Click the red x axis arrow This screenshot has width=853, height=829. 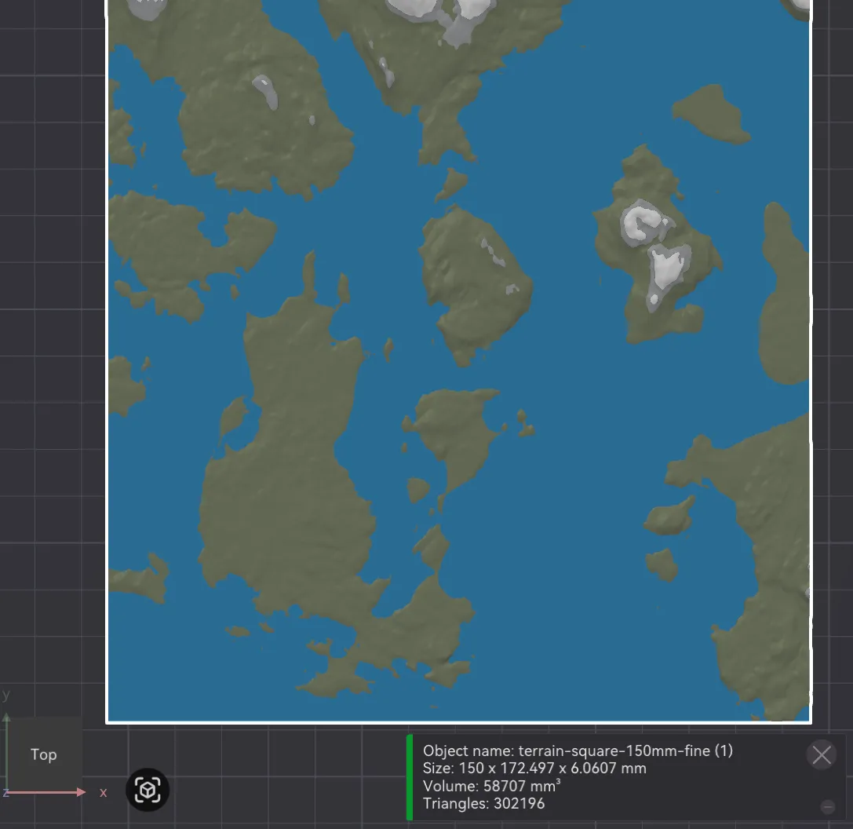[x=46, y=792]
